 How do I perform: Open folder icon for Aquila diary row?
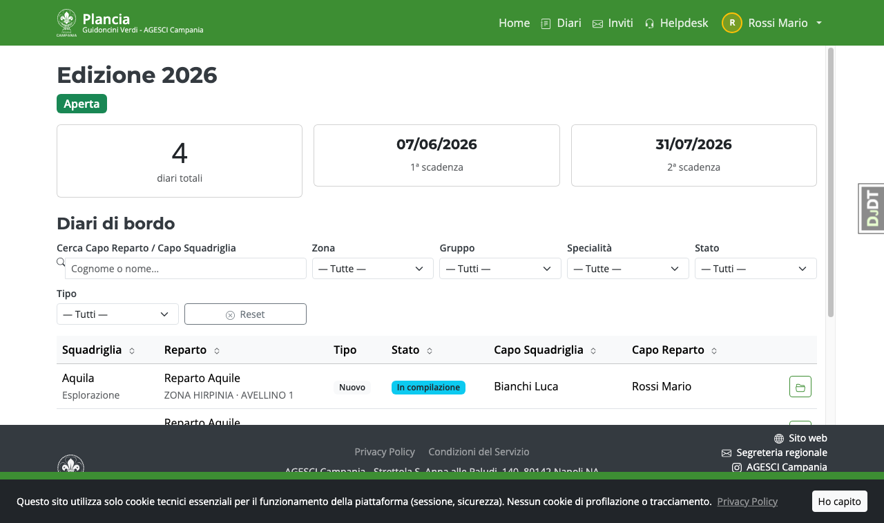800,387
